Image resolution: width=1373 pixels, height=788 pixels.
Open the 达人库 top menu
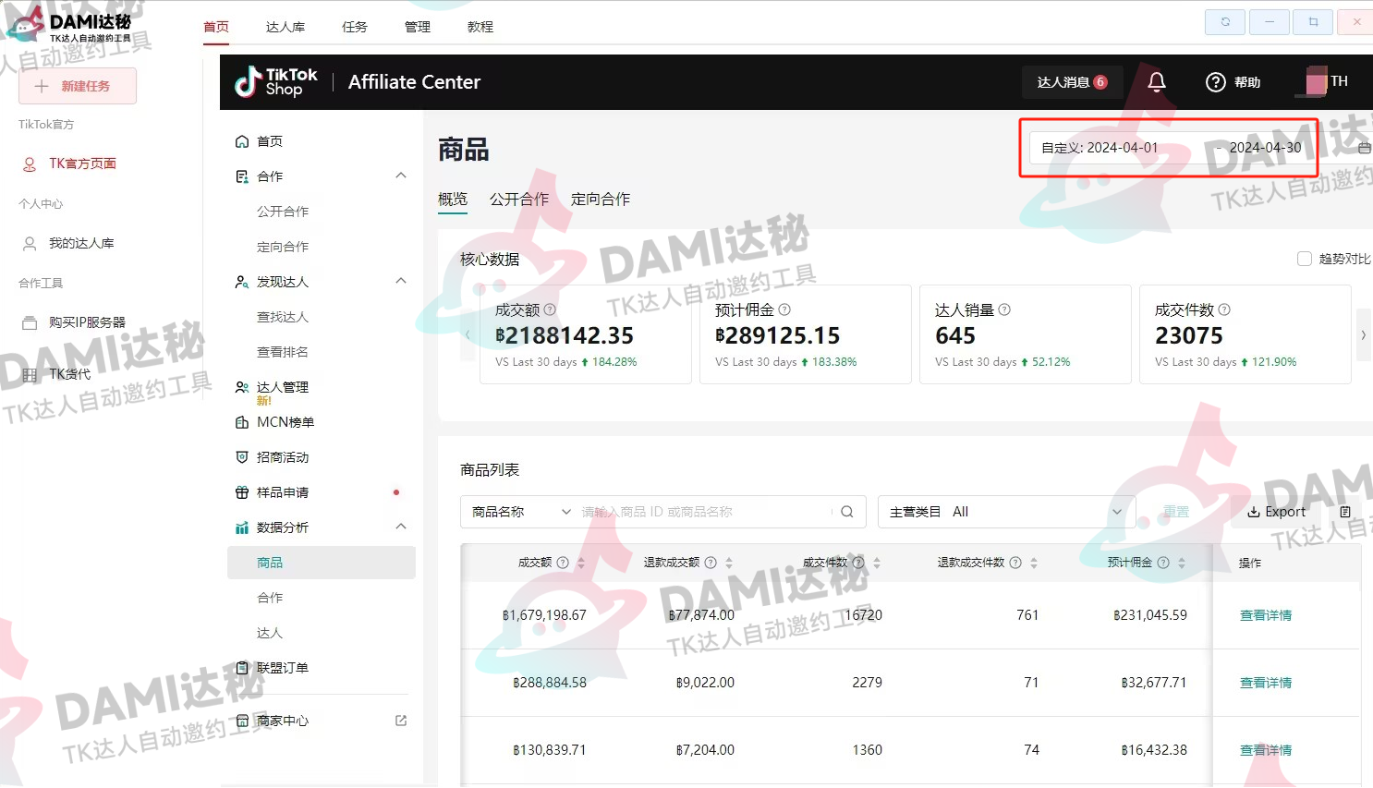[x=285, y=27]
